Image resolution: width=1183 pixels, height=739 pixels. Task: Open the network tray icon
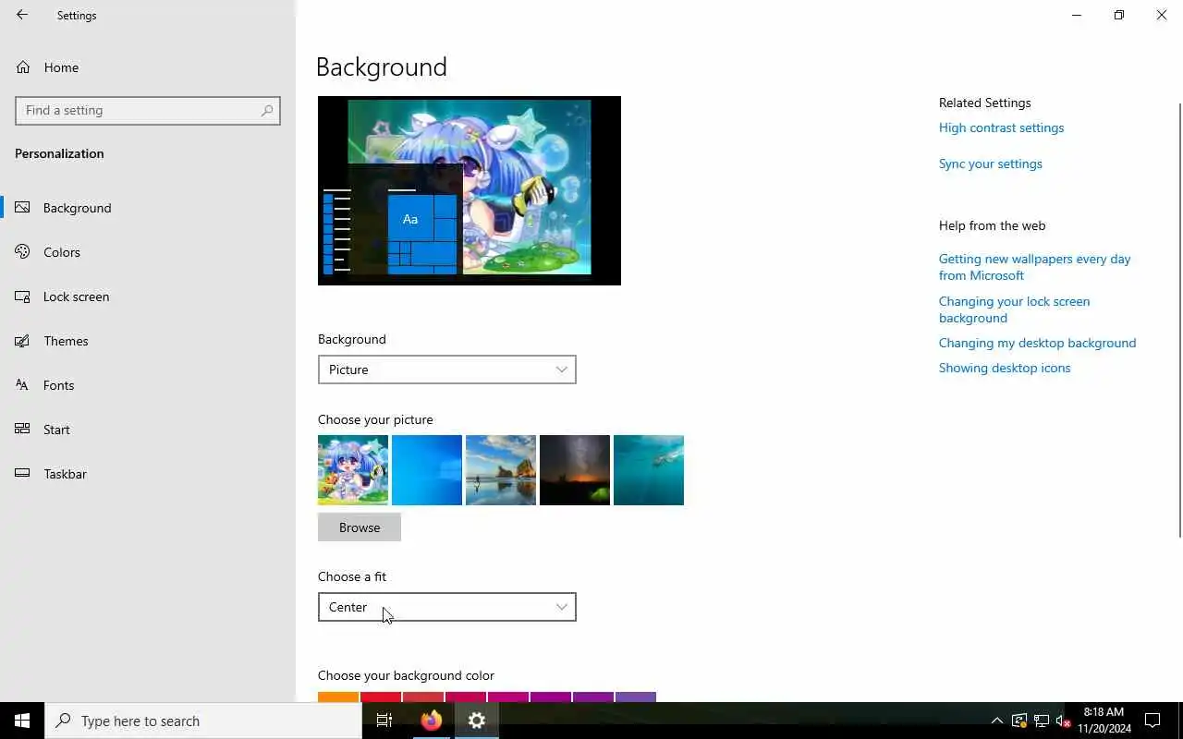coord(1041,721)
